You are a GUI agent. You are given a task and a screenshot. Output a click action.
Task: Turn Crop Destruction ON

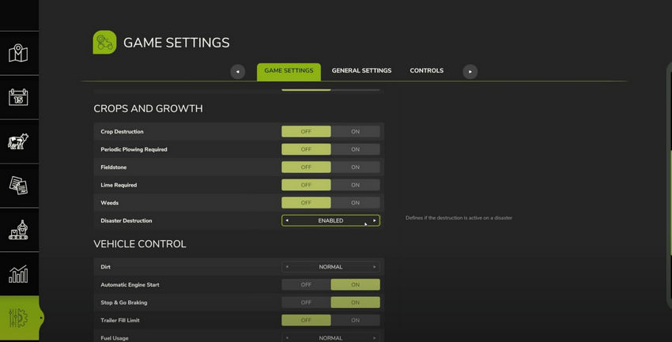coord(355,131)
